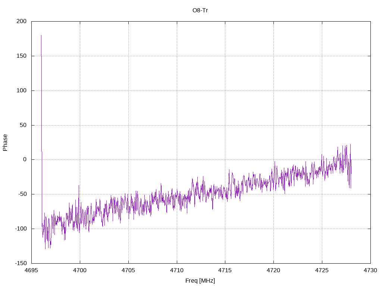Click x-axis tick label 4695
The width and height of the screenshot is (382, 286).
31,270
